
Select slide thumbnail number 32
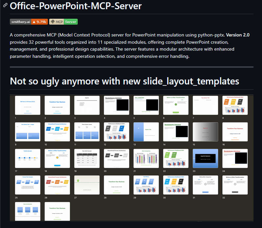235,185
